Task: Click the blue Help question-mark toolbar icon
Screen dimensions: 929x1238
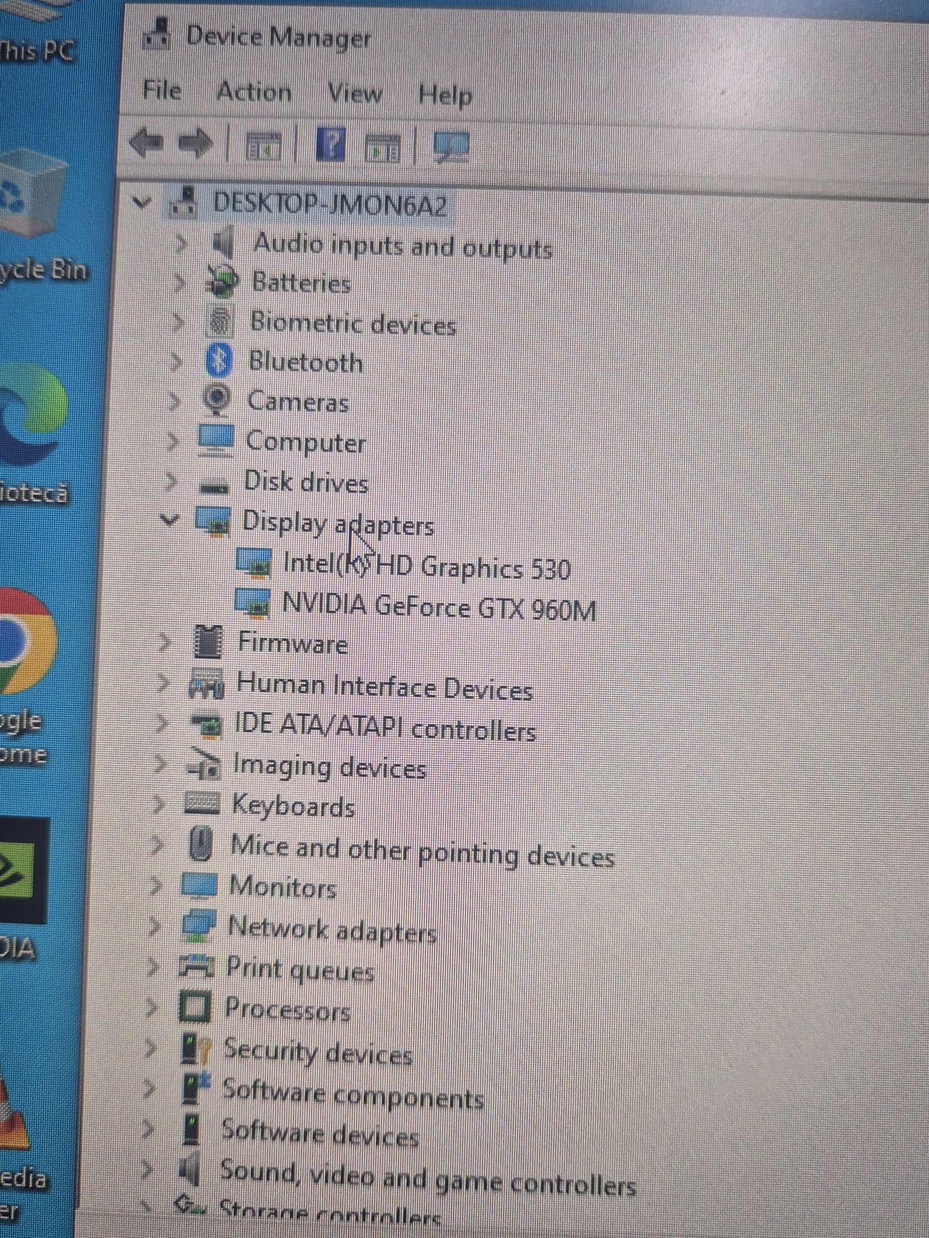Action: tap(330, 145)
